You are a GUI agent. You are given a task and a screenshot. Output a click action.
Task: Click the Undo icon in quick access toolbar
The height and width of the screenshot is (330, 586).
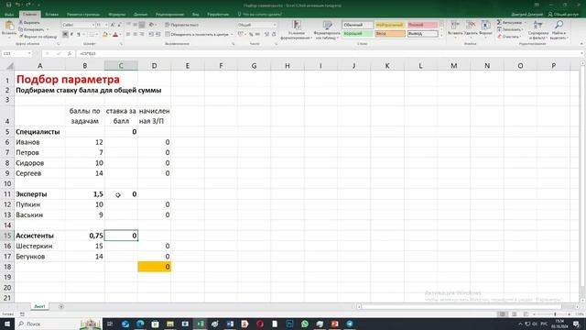coord(17,5)
